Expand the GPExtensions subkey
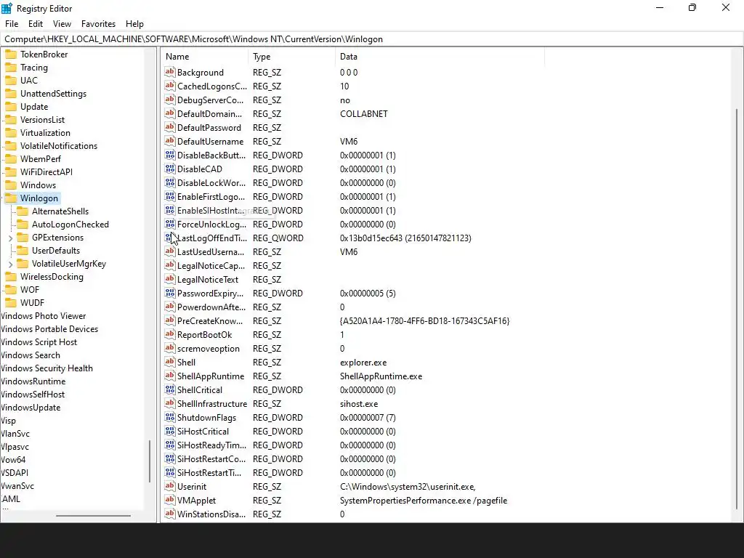The image size is (744, 558). pos(10,238)
